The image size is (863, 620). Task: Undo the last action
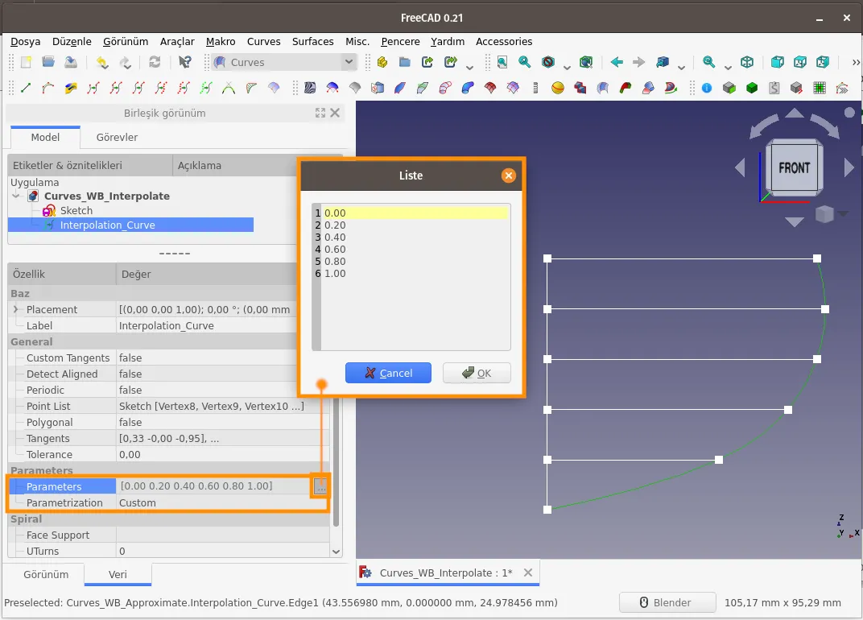pos(102,62)
